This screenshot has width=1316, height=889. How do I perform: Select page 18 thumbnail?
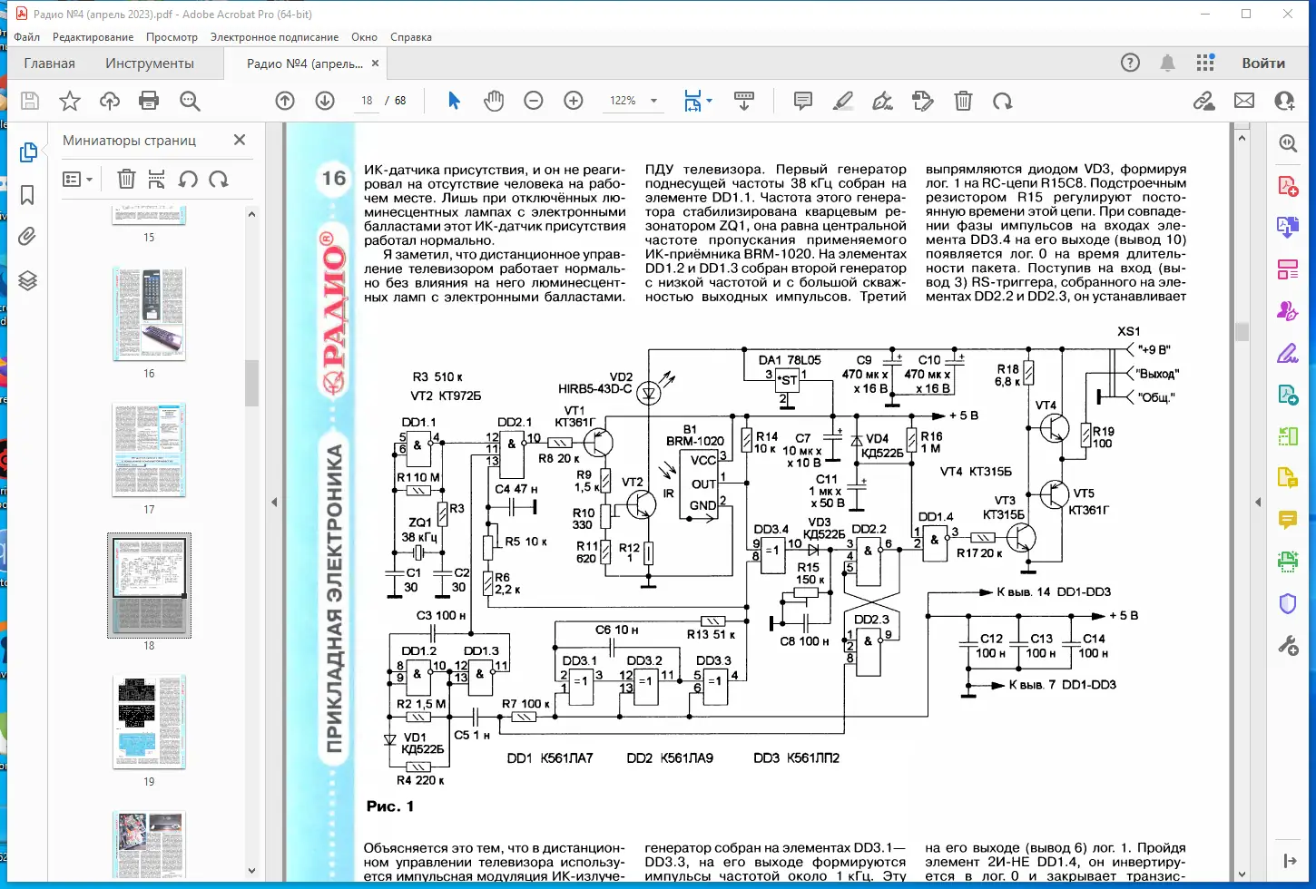click(x=149, y=585)
